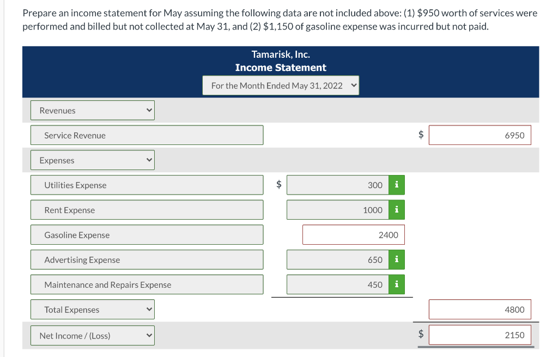Open the date period dropdown
Viewport: 558px width, 357px height.
point(281,86)
